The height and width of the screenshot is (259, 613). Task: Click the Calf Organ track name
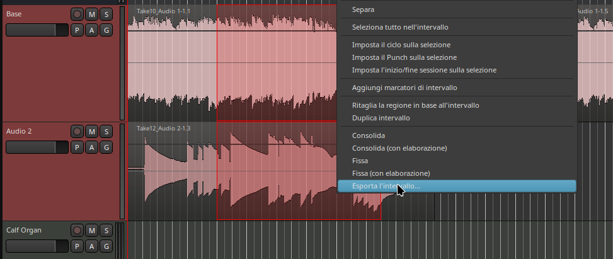[x=24, y=231]
